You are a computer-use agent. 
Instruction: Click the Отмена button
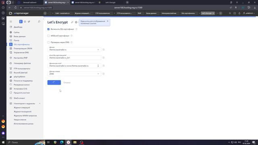coord(67,83)
